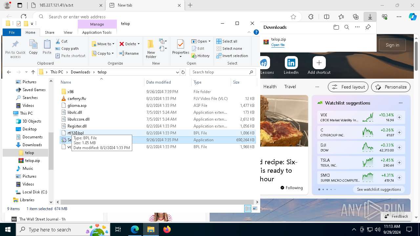Screen dimensions: 420x236
Task: Open Move to dropdown
Action: pos(103,44)
